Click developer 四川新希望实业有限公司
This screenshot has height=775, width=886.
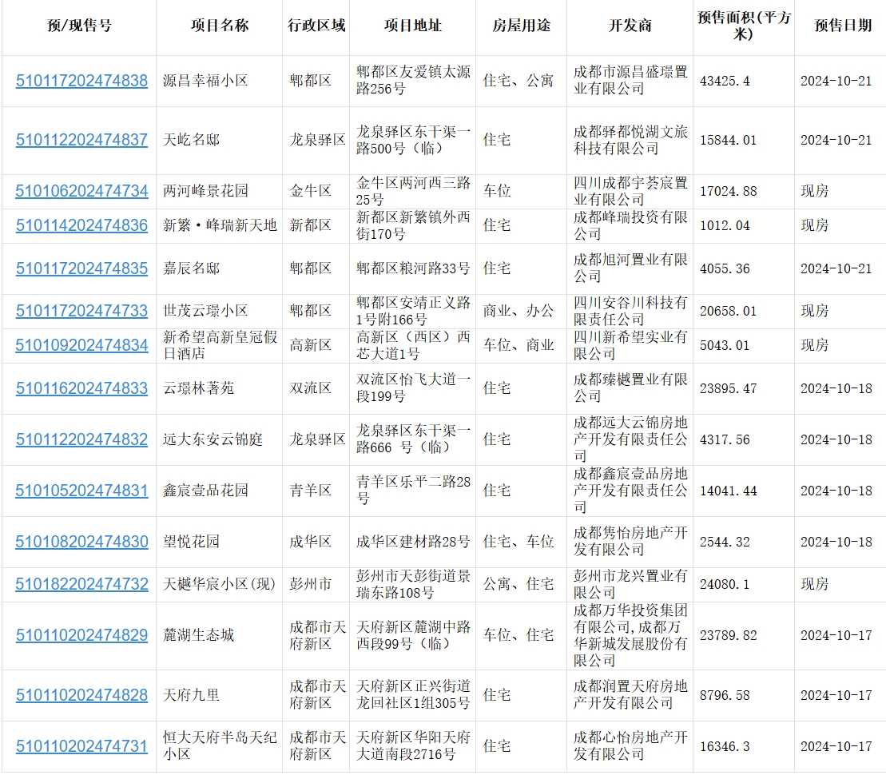(630, 345)
